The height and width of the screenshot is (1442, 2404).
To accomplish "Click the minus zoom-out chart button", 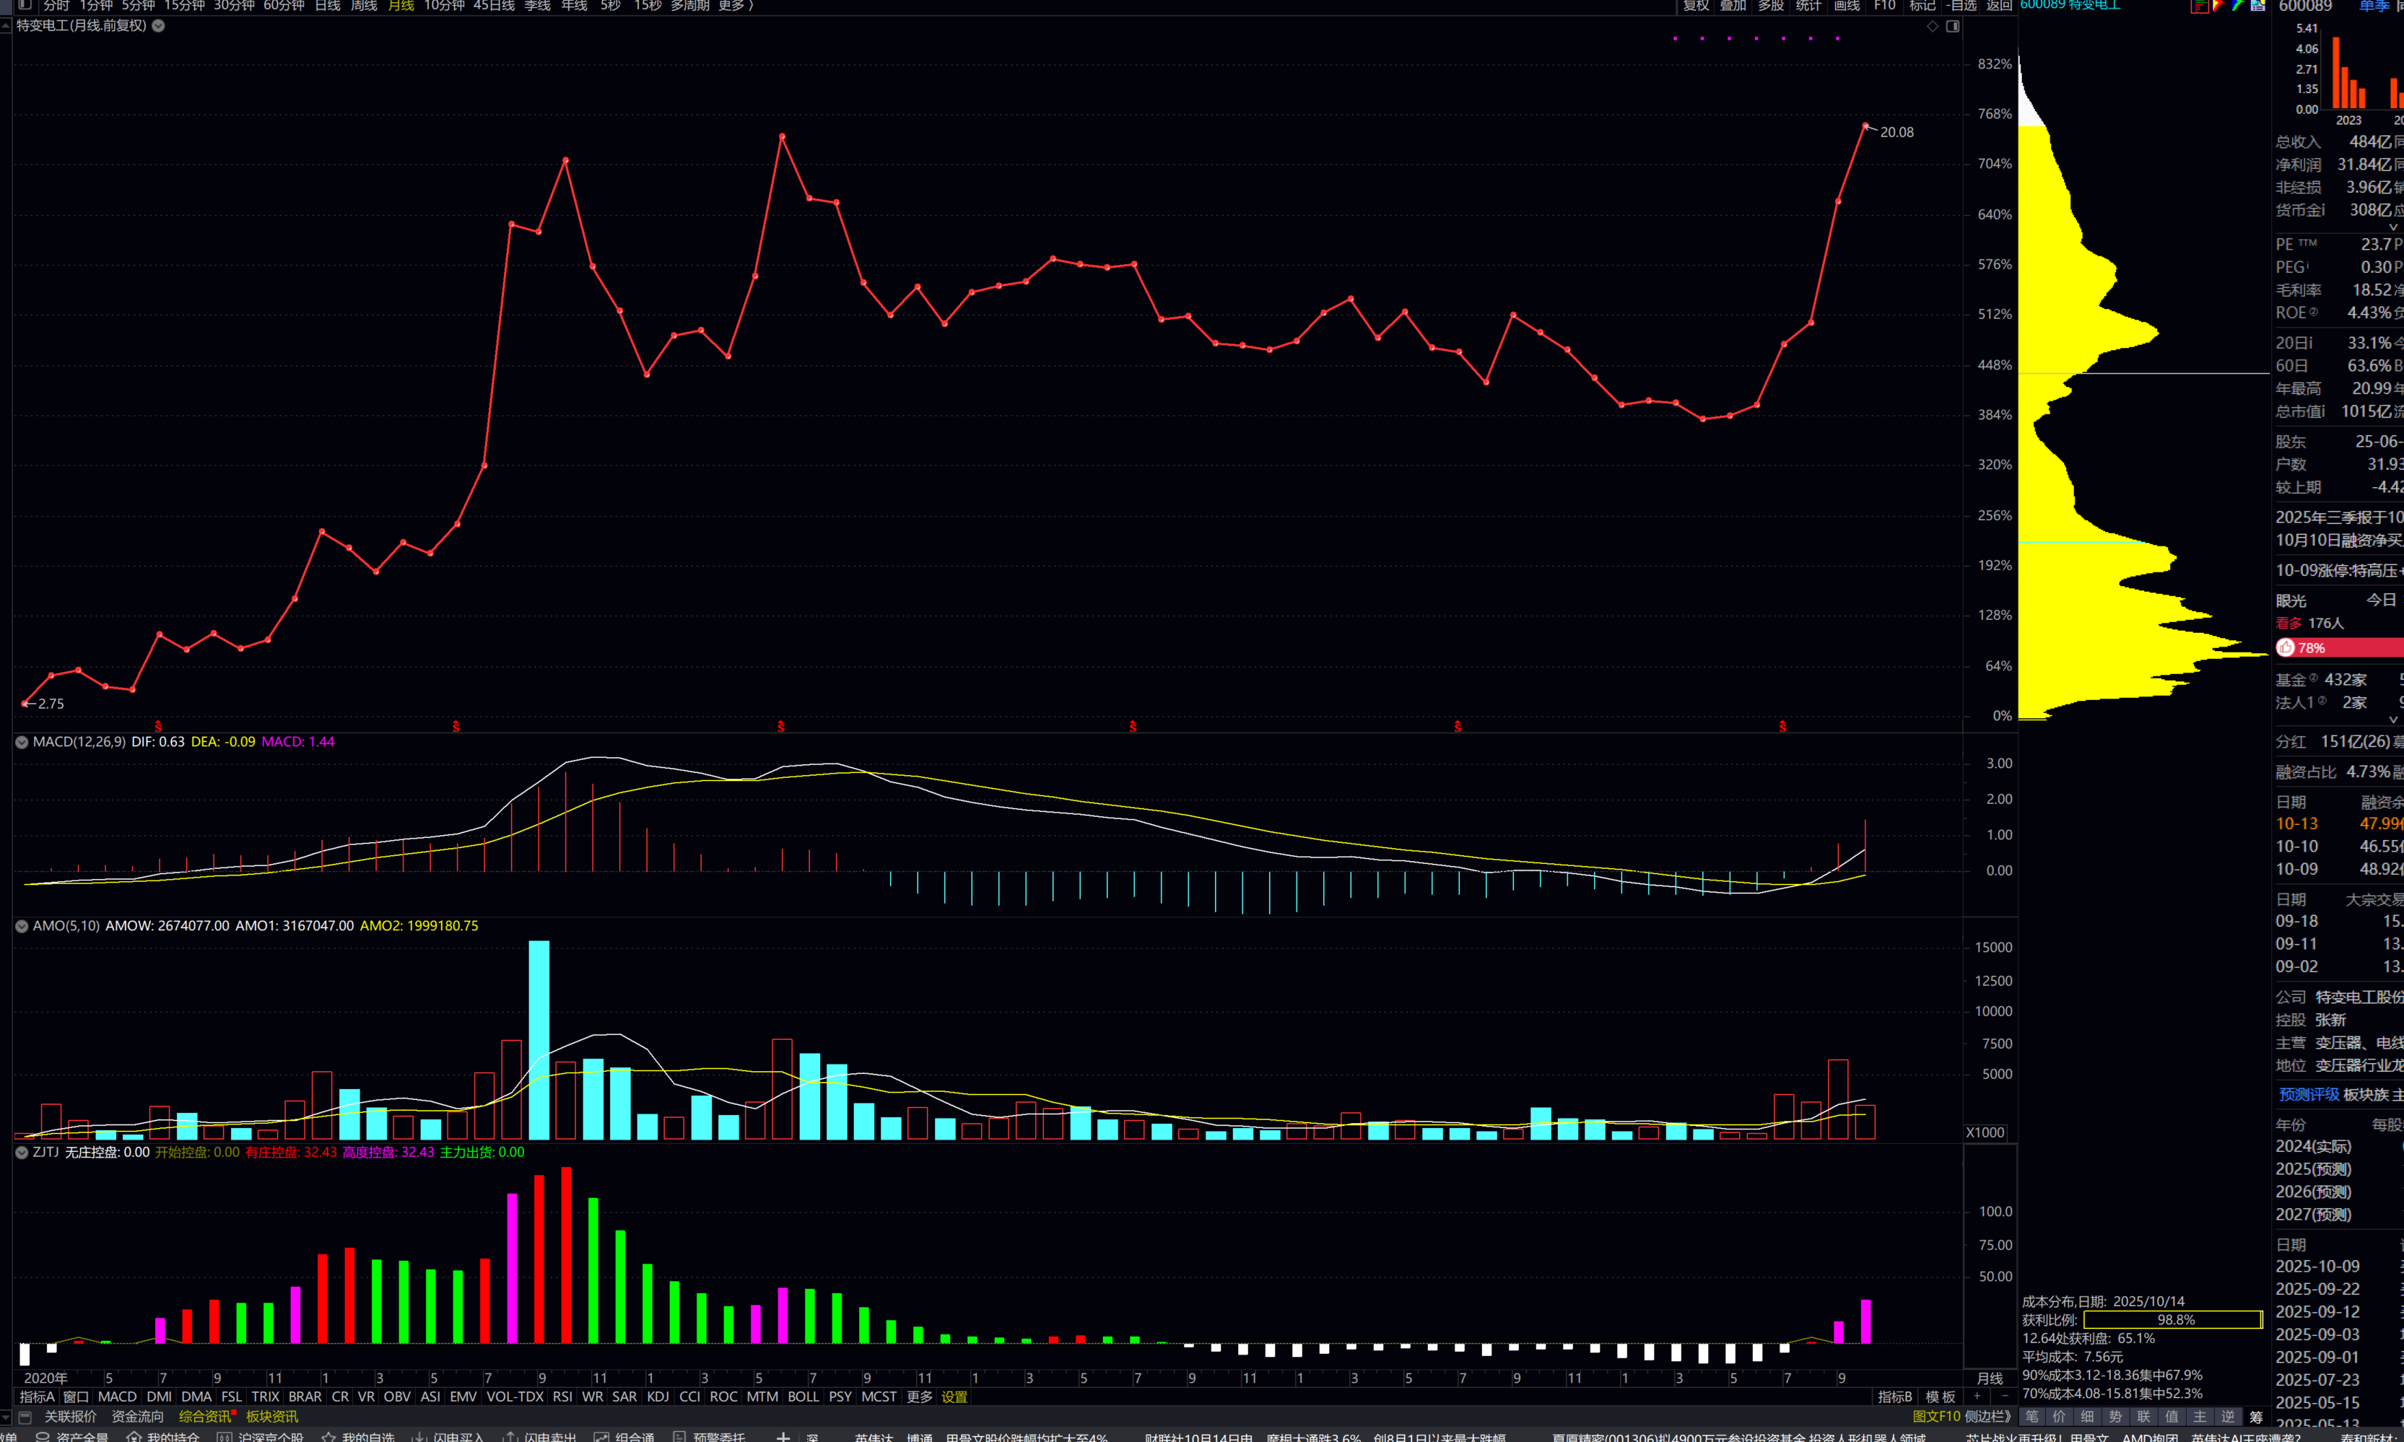I will tap(2005, 1397).
